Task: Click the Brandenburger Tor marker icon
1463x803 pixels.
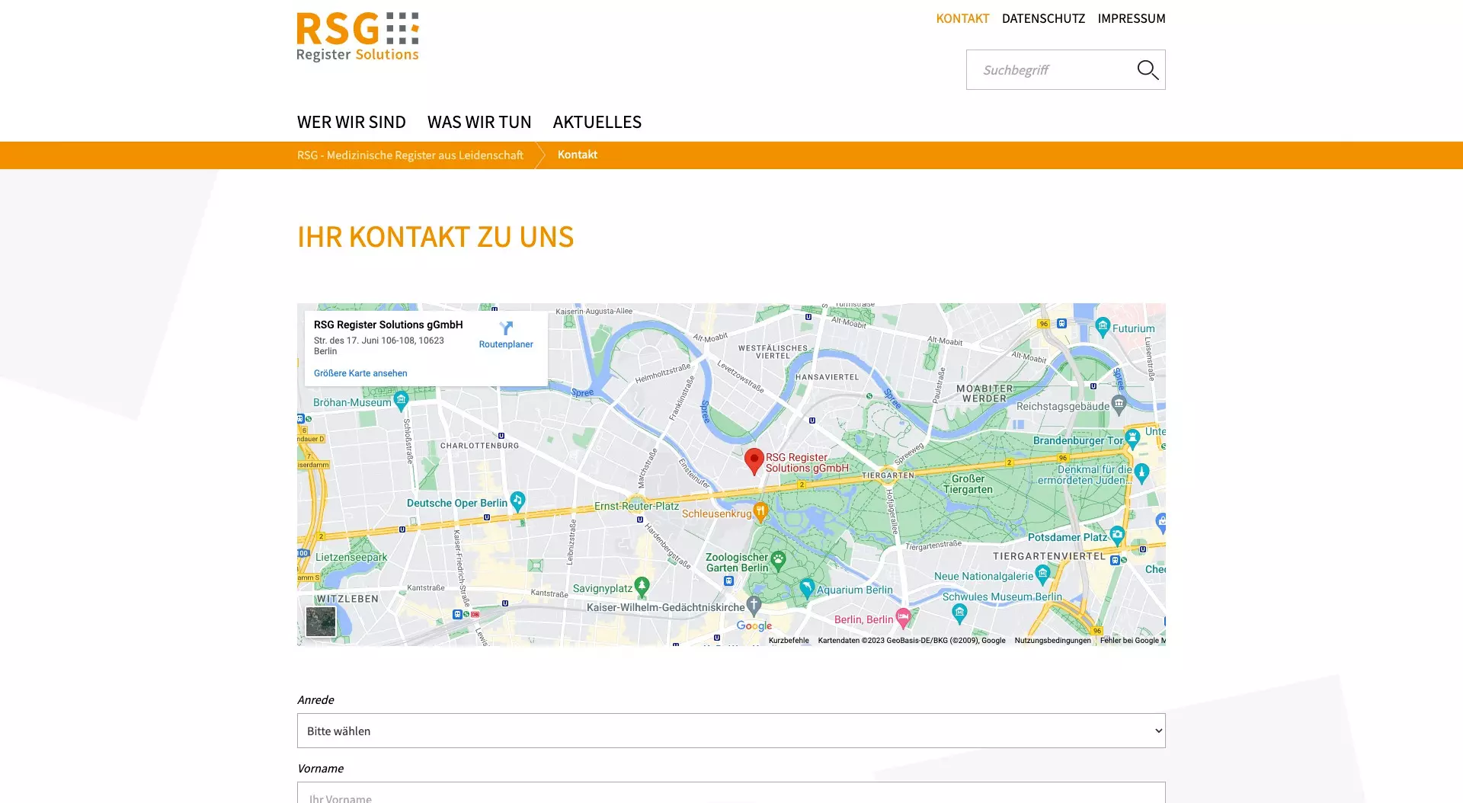Action: 1132,438
